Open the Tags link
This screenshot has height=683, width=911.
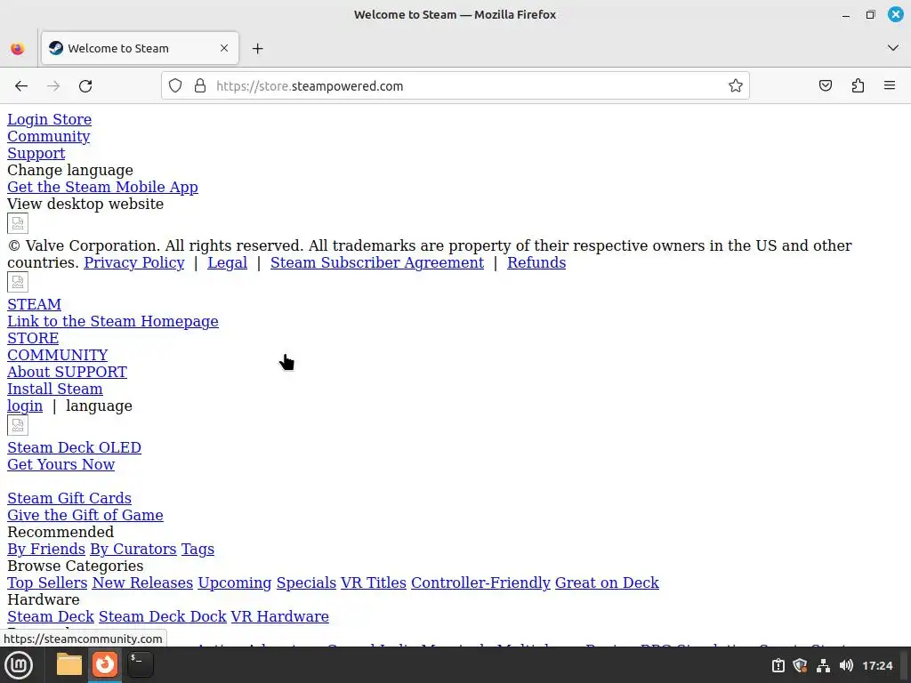click(x=198, y=549)
